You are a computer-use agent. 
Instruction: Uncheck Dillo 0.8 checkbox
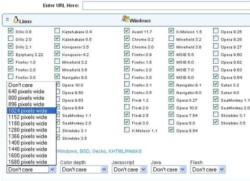coord(10,30)
